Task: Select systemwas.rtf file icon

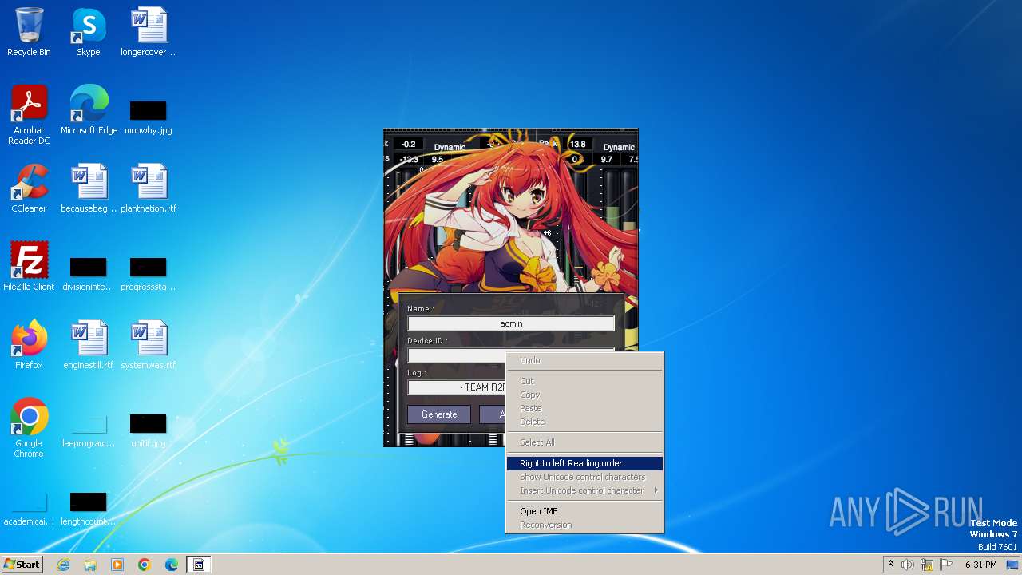Action: point(149,345)
